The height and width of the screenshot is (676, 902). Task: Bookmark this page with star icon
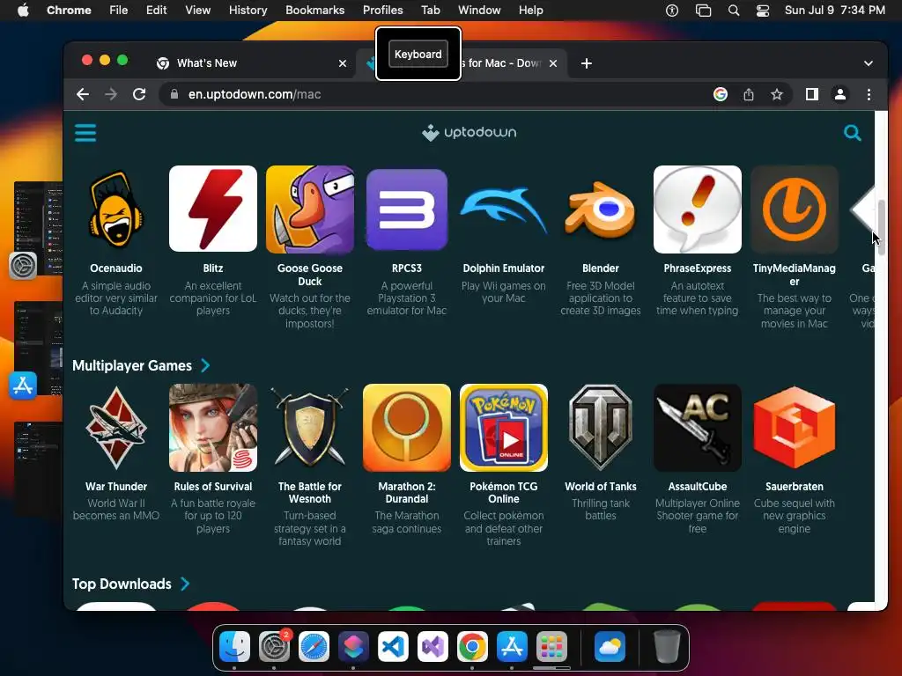(777, 94)
